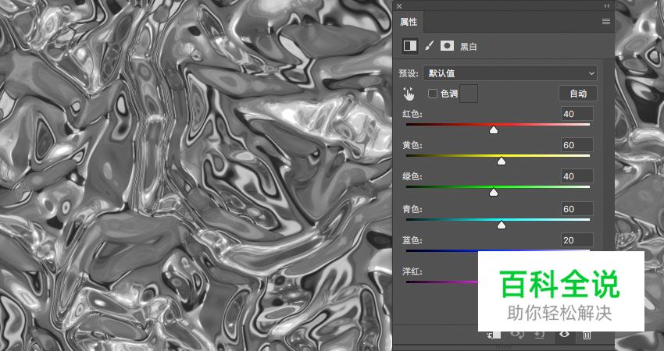Viewport: 664px width, 351px height.
Task: Toggle layer visibility eye icon
Action: point(563,335)
